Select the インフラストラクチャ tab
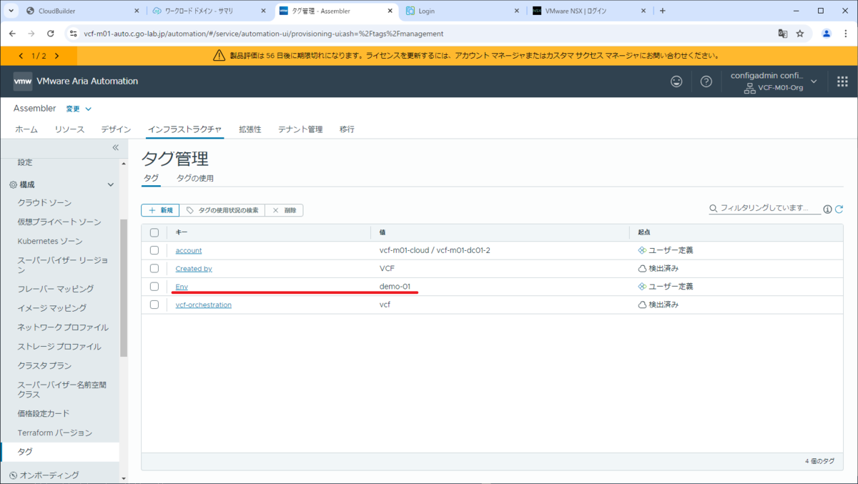858x484 pixels. [184, 129]
